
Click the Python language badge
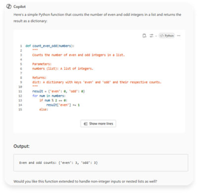167,36
